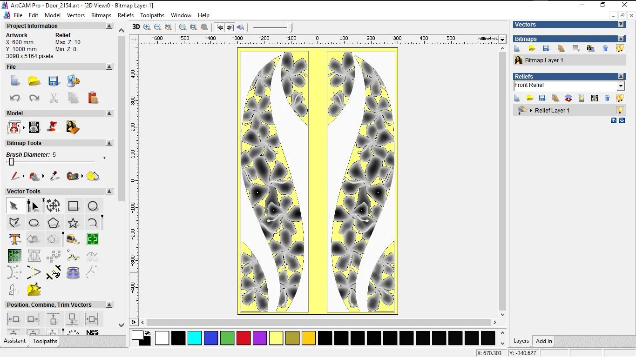Select the Create Star vector tool
636x357 pixels.
coord(73,223)
